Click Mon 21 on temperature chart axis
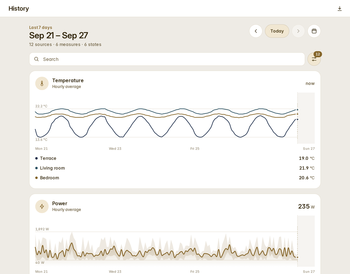Screen dimensions: 350x274 pyautogui.click(x=42, y=149)
